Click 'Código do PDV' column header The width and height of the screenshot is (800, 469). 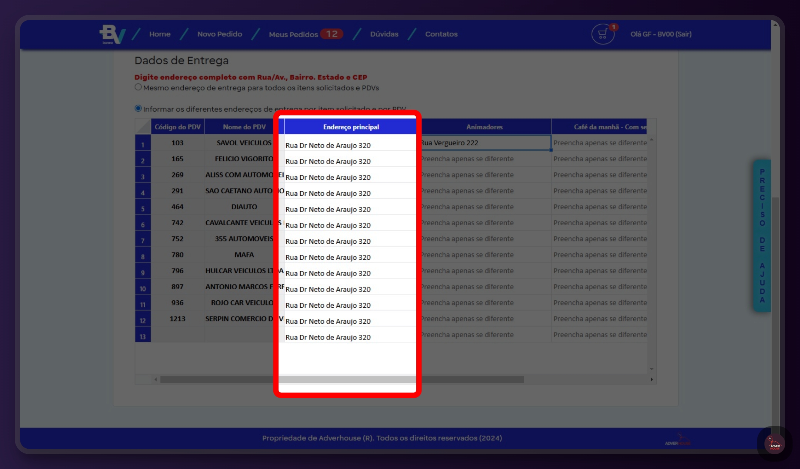tap(177, 127)
